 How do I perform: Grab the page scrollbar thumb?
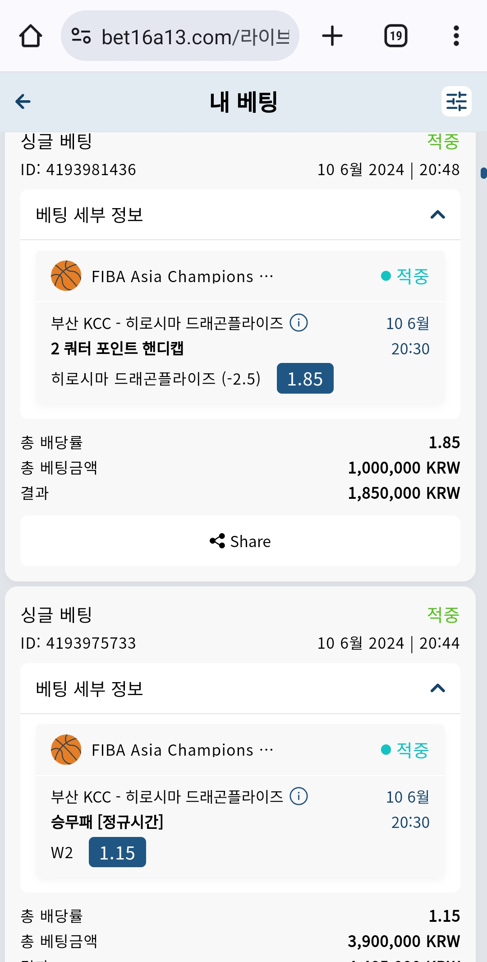(x=483, y=173)
